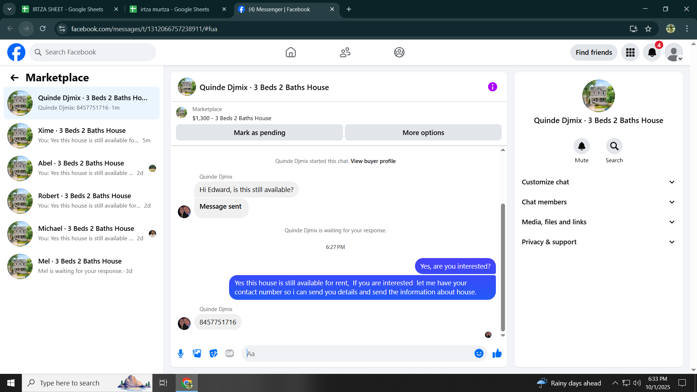Open Quinde Djmix conversation in list
The height and width of the screenshot is (392, 697).
coord(82,103)
